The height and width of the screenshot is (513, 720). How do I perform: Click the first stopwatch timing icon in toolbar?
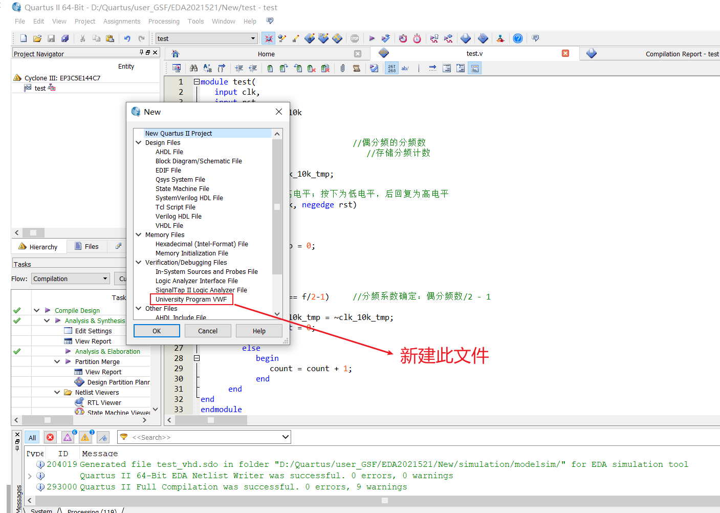pos(403,38)
